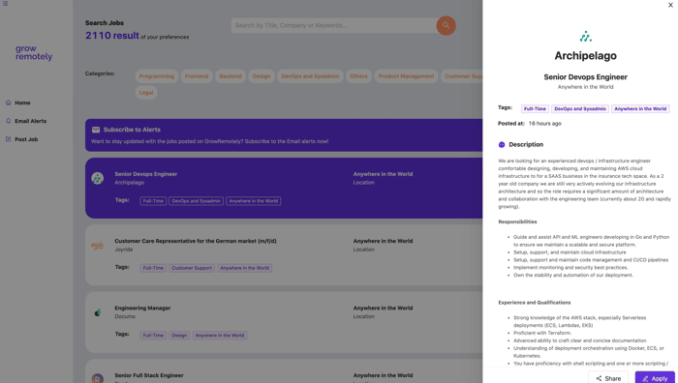
Task: Click the Archipelago logo in details panel
Action: coord(585,37)
